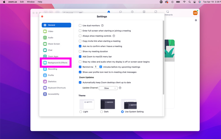Viewport: 221px width, 139px height.
Task: Uncheck Remind me before upcoming meetings
Action: pos(80,67)
